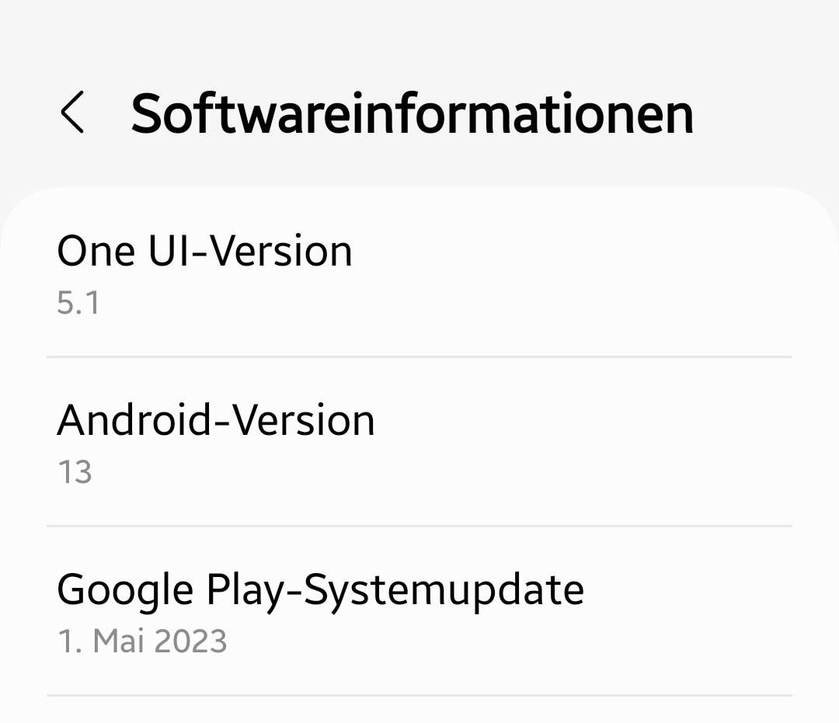This screenshot has height=723, width=839.
Task: Click "Version" in the Android-Version label
Action: [x=305, y=420]
